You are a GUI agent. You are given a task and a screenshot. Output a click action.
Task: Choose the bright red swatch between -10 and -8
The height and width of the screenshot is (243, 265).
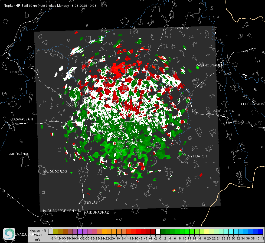[x=138, y=232]
